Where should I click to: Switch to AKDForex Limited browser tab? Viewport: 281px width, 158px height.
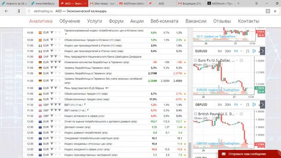tap(132, 4)
